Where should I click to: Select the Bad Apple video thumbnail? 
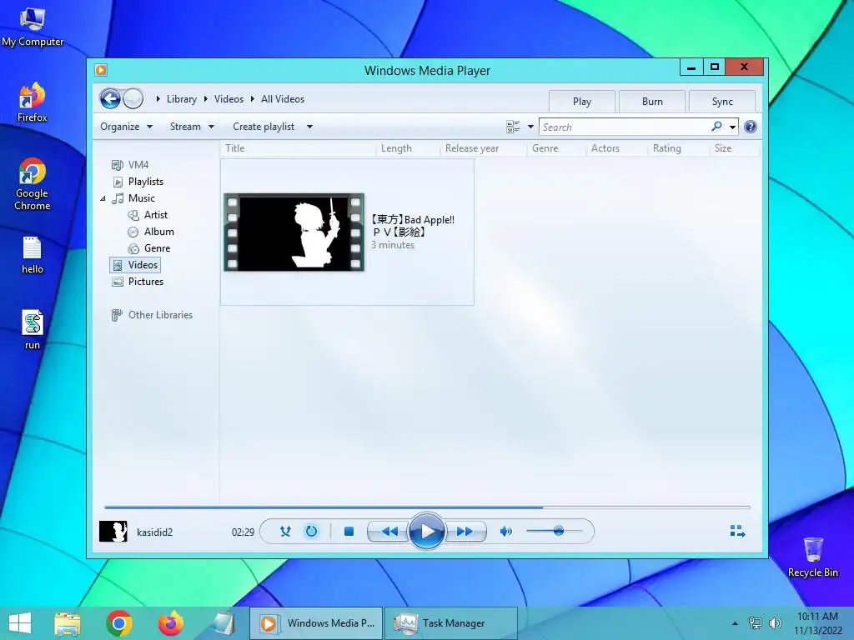[x=294, y=232]
